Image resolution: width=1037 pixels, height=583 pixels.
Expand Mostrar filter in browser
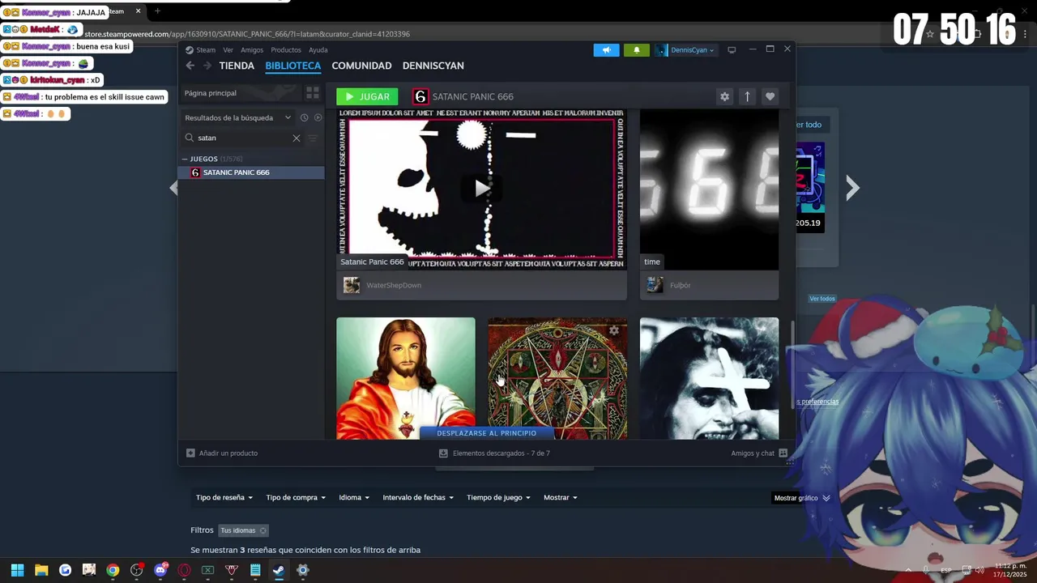561,497
